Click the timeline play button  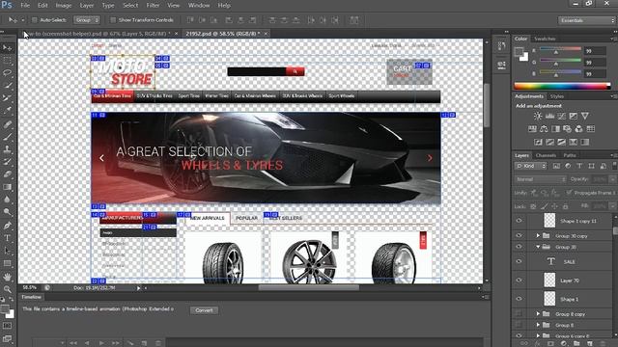[101, 343]
